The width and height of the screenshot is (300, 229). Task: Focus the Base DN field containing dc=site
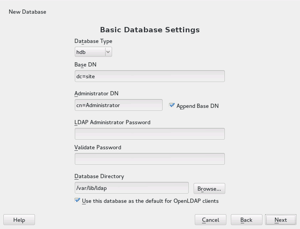pos(150,76)
